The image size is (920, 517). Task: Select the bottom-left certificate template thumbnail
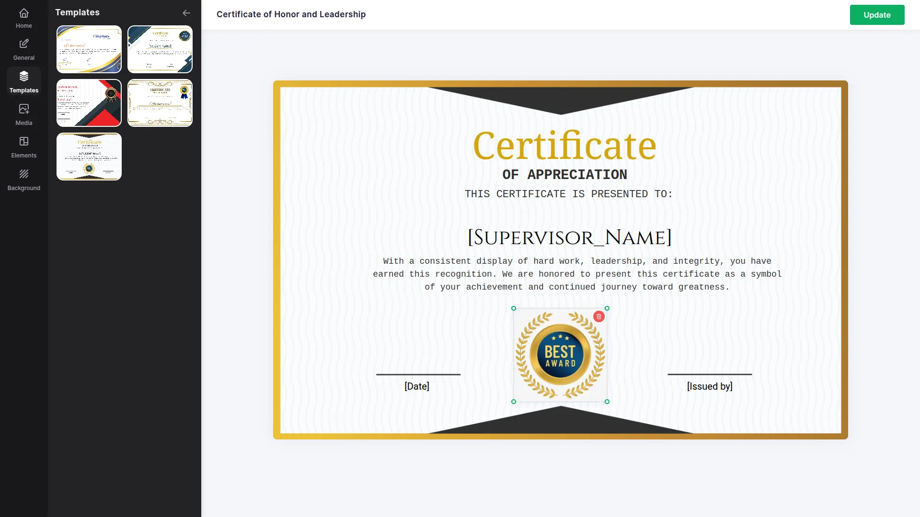[x=89, y=157]
